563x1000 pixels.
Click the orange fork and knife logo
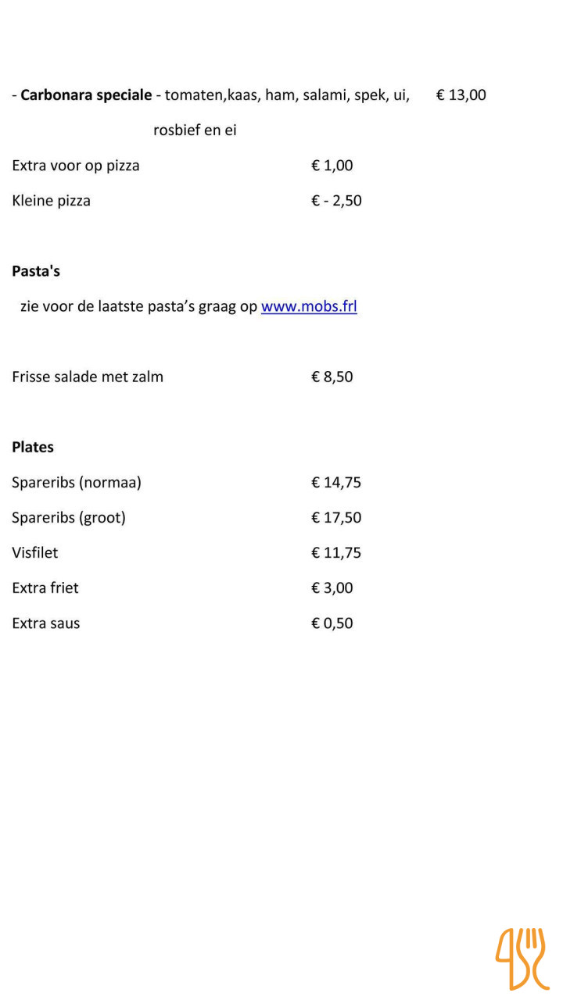point(522,958)
